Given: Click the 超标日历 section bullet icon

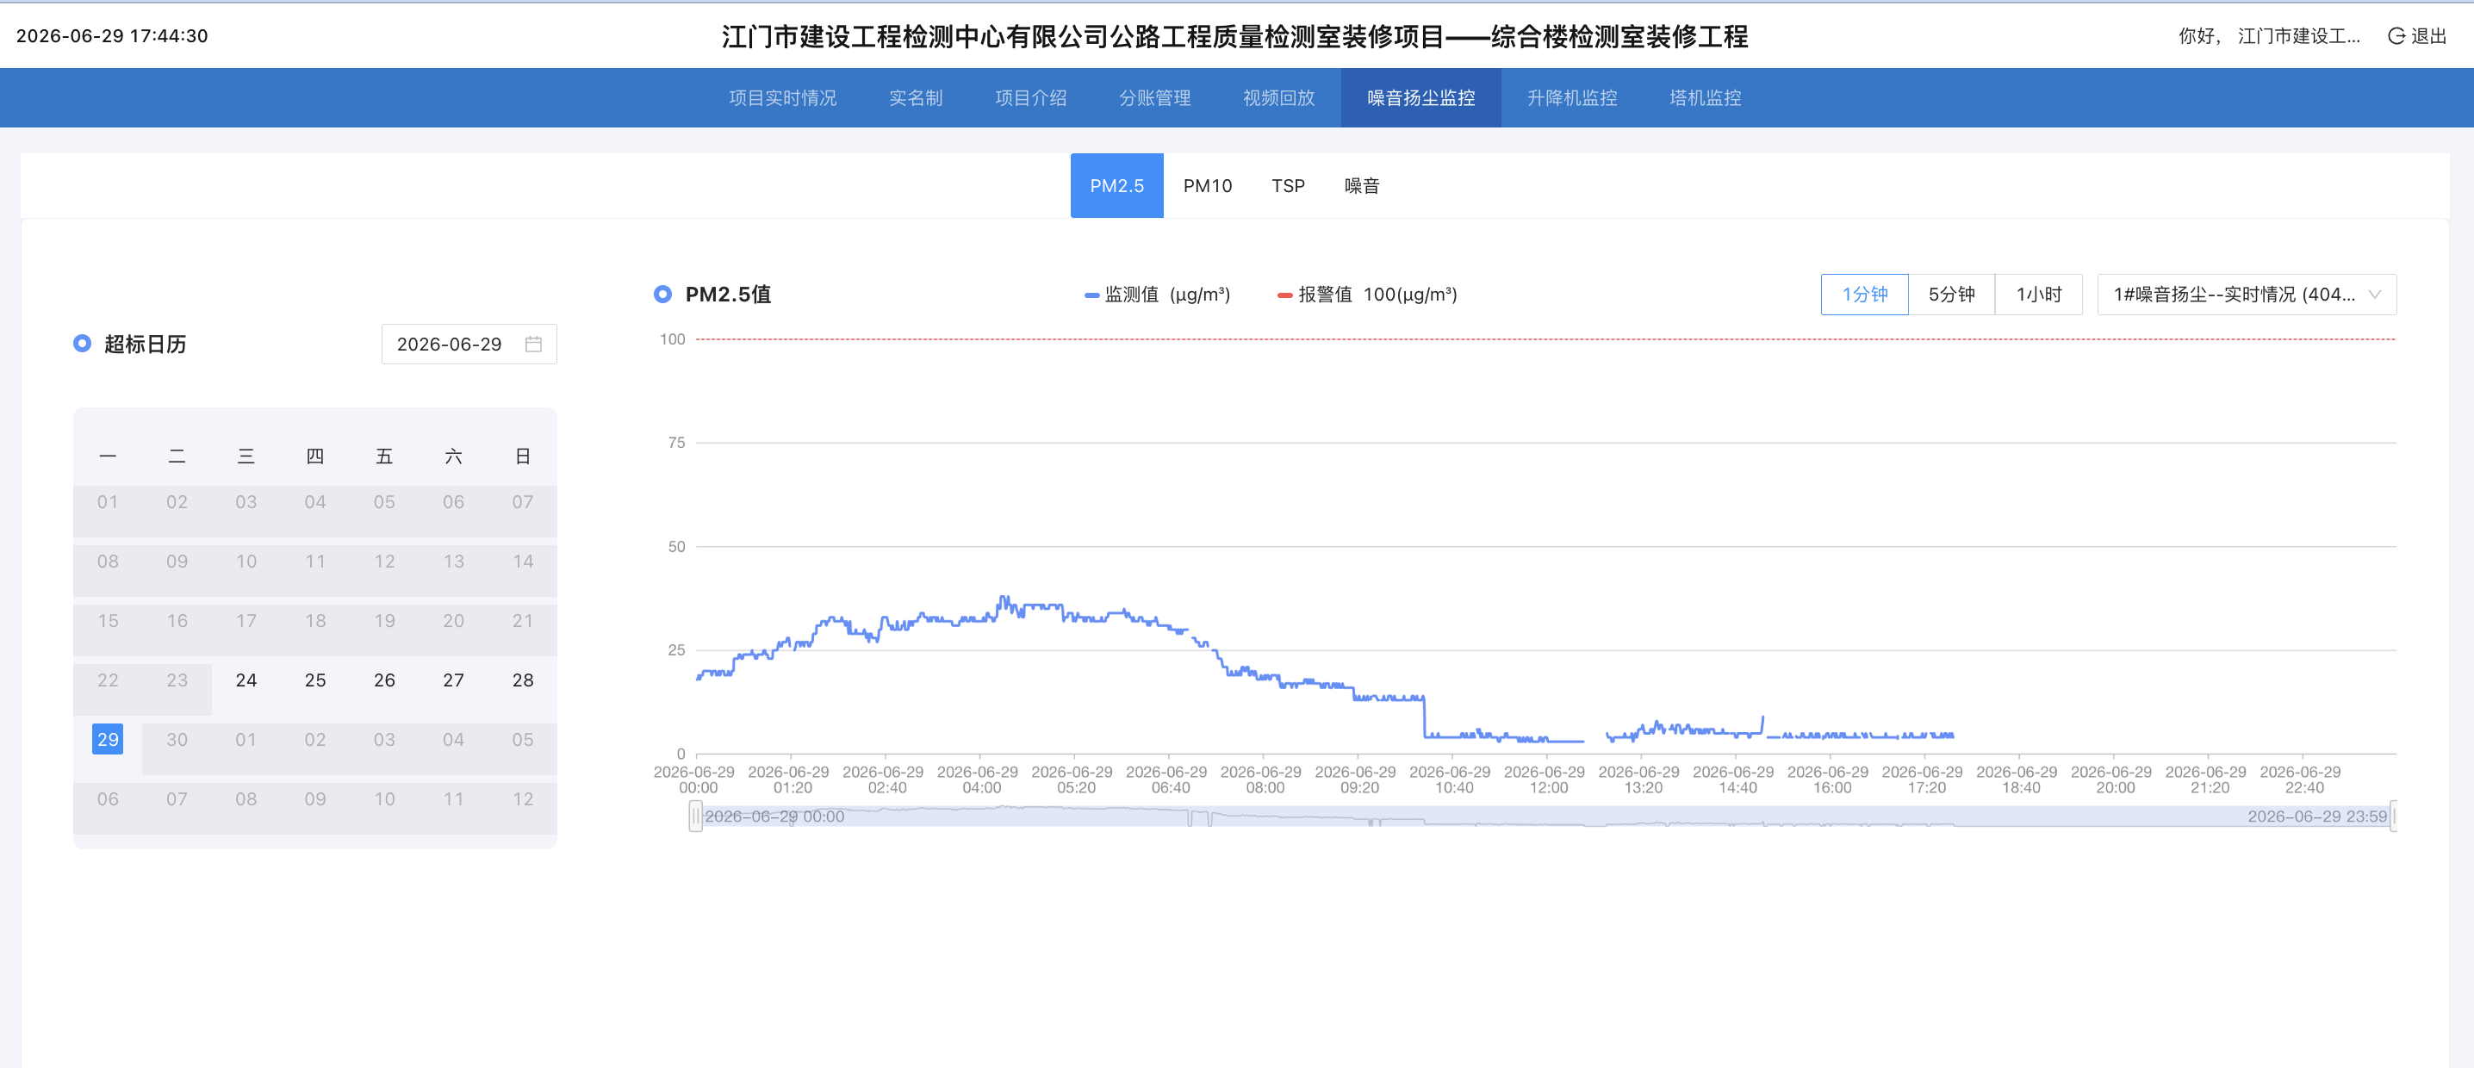Looking at the screenshot, I should [83, 343].
